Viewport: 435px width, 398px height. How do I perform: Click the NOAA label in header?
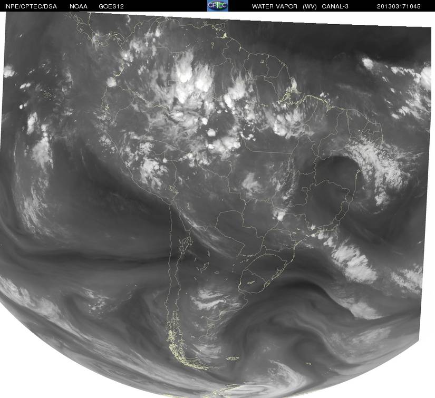coord(79,6)
